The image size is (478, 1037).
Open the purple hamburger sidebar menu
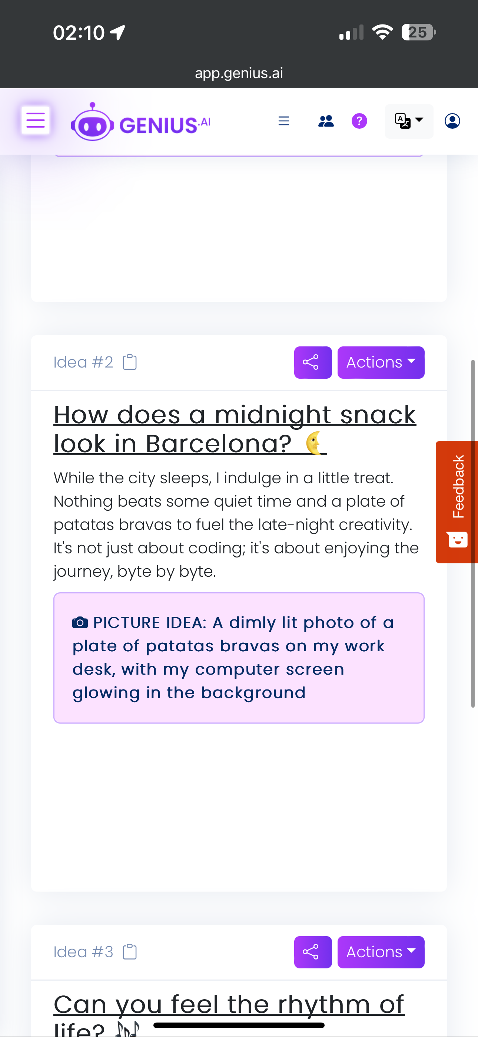pyautogui.click(x=36, y=121)
